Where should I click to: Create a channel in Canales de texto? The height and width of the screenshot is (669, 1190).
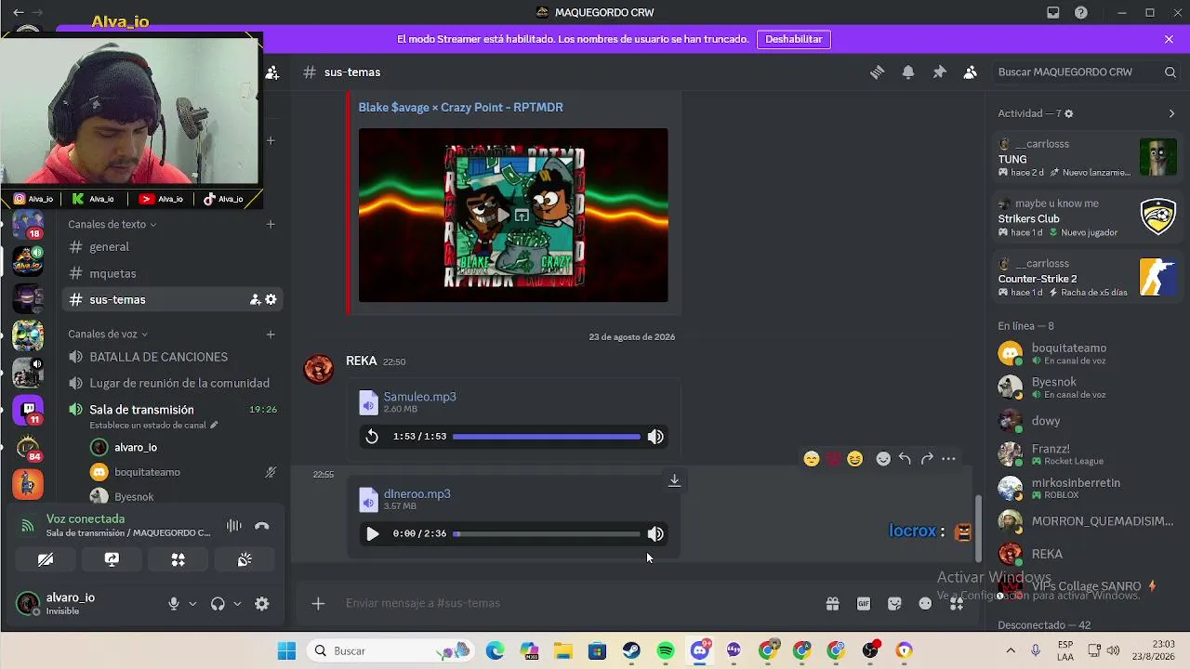click(271, 224)
